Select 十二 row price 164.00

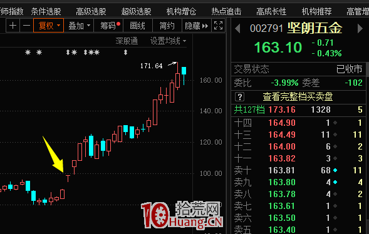[282, 146]
